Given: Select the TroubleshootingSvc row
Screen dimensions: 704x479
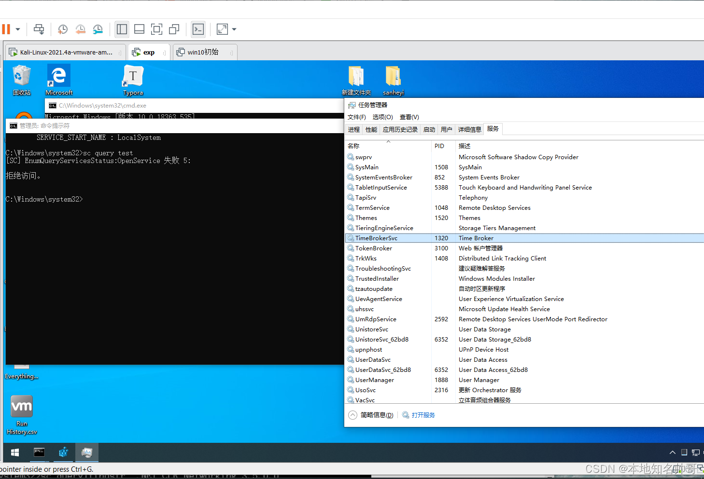Looking at the screenshot, I should tap(524, 268).
